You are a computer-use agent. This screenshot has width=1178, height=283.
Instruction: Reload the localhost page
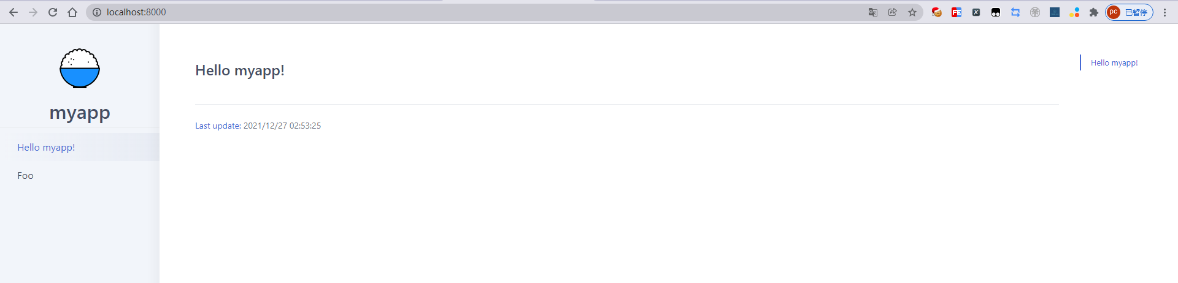coord(53,12)
